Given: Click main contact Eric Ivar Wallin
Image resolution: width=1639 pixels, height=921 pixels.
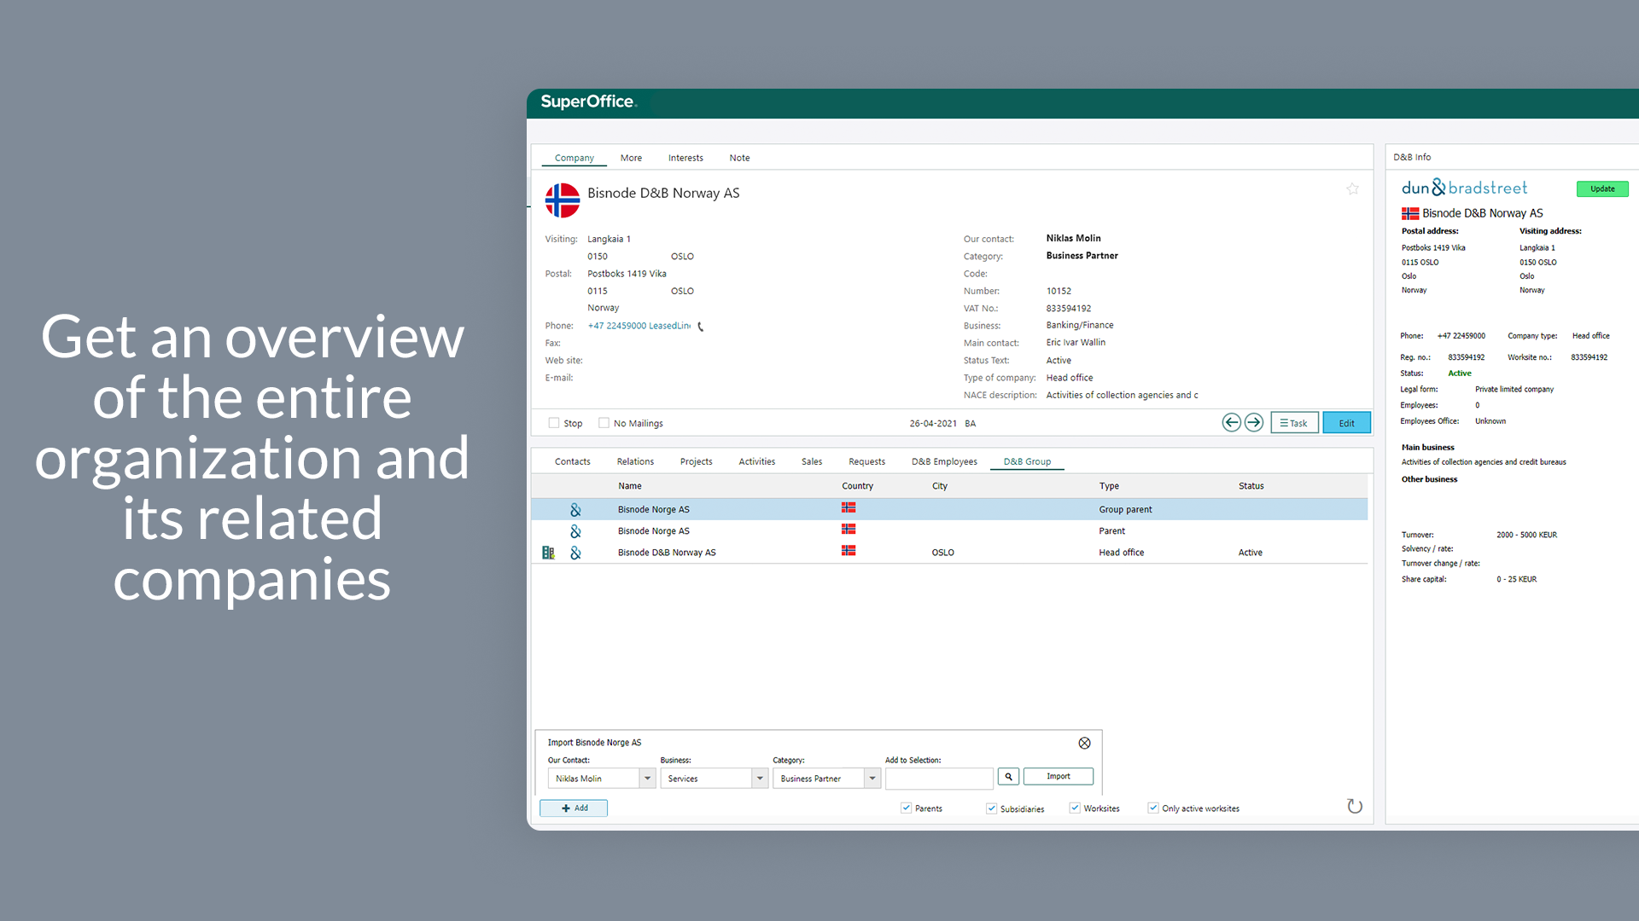Looking at the screenshot, I should 1076,343.
